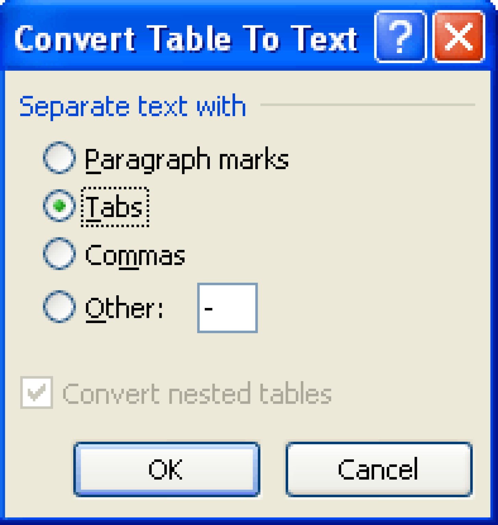Select the Other separator option
Viewport: 498px width, 525px height.
(x=59, y=307)
